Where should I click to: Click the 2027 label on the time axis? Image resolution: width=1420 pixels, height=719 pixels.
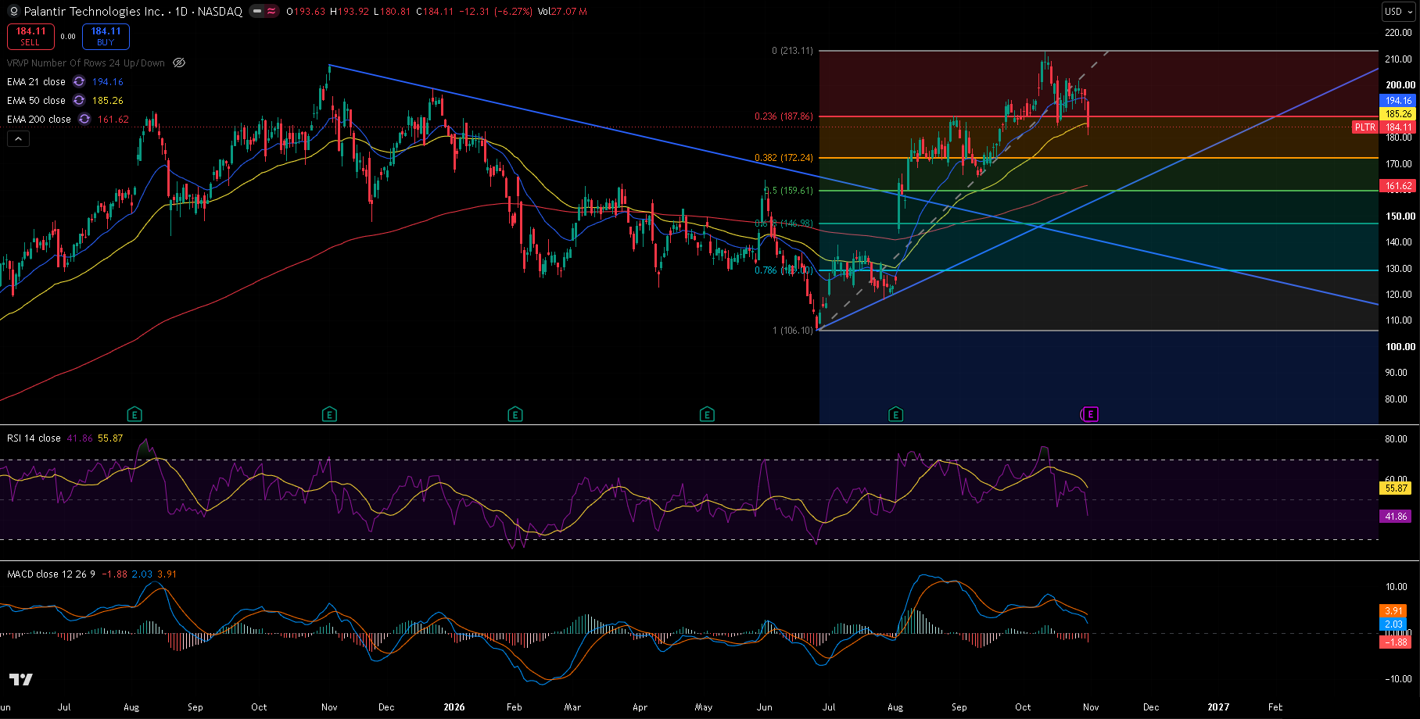(x=1218, y=707)
